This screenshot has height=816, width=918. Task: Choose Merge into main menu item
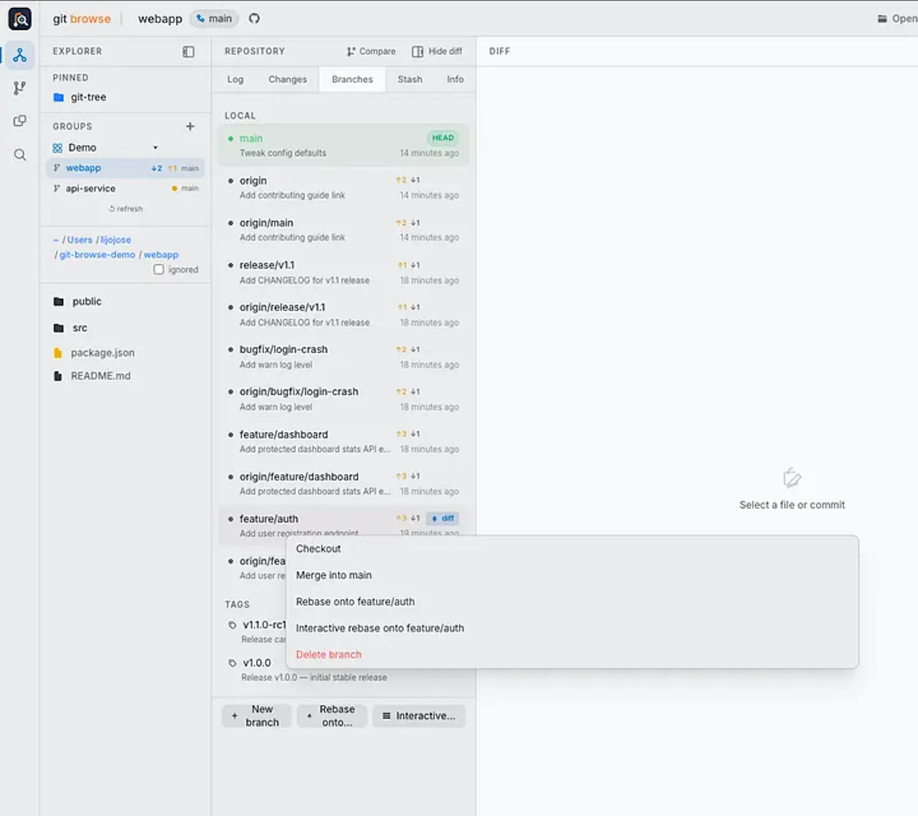coord(572,576)
